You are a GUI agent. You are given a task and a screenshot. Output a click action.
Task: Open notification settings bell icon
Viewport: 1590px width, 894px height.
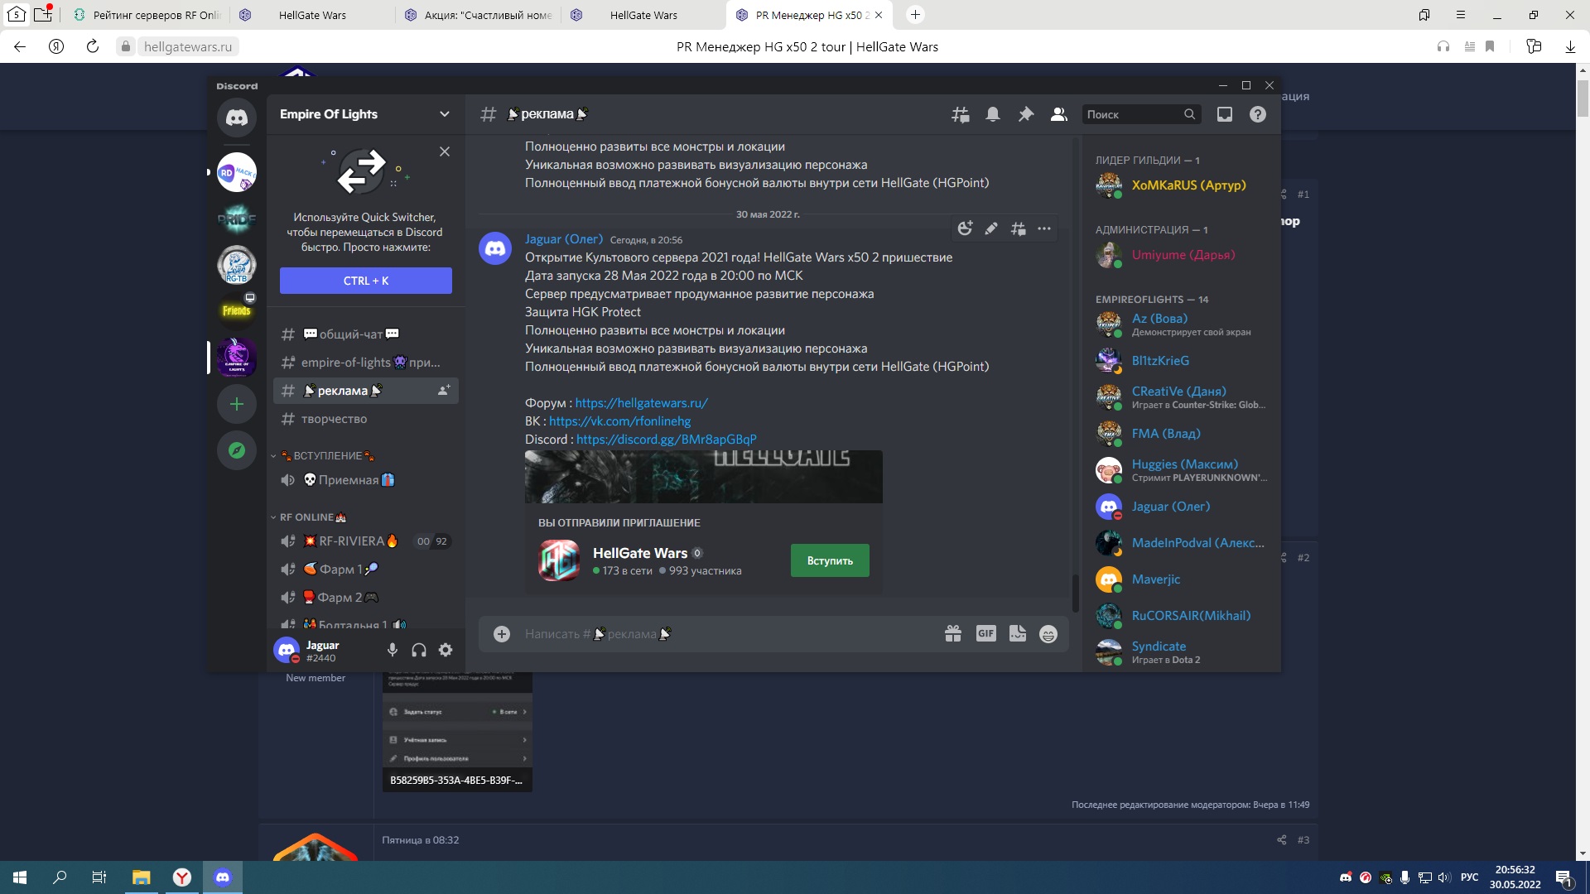[x=993, y=114]
